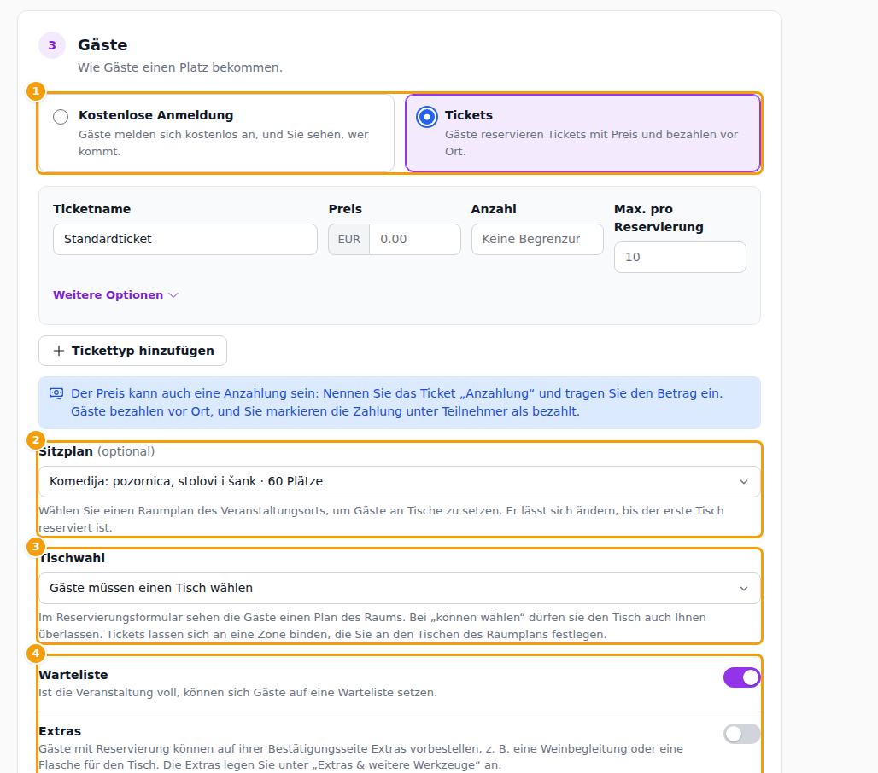
Task: Click the blue info text about "Anzahlung"
Action: coord(396,402)
